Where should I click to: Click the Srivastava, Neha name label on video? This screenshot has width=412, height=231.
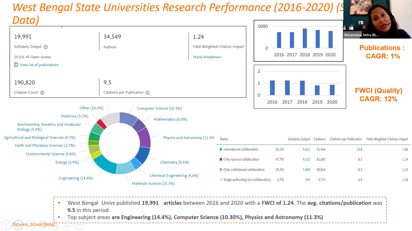pyautogui.click(x=362, y=35)
